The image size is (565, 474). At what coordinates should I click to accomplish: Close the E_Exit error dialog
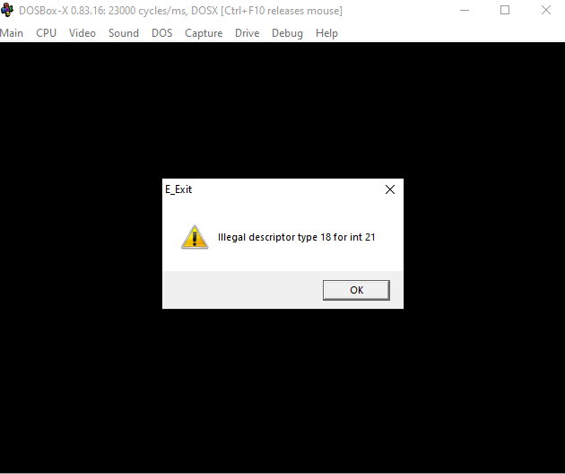390,189
